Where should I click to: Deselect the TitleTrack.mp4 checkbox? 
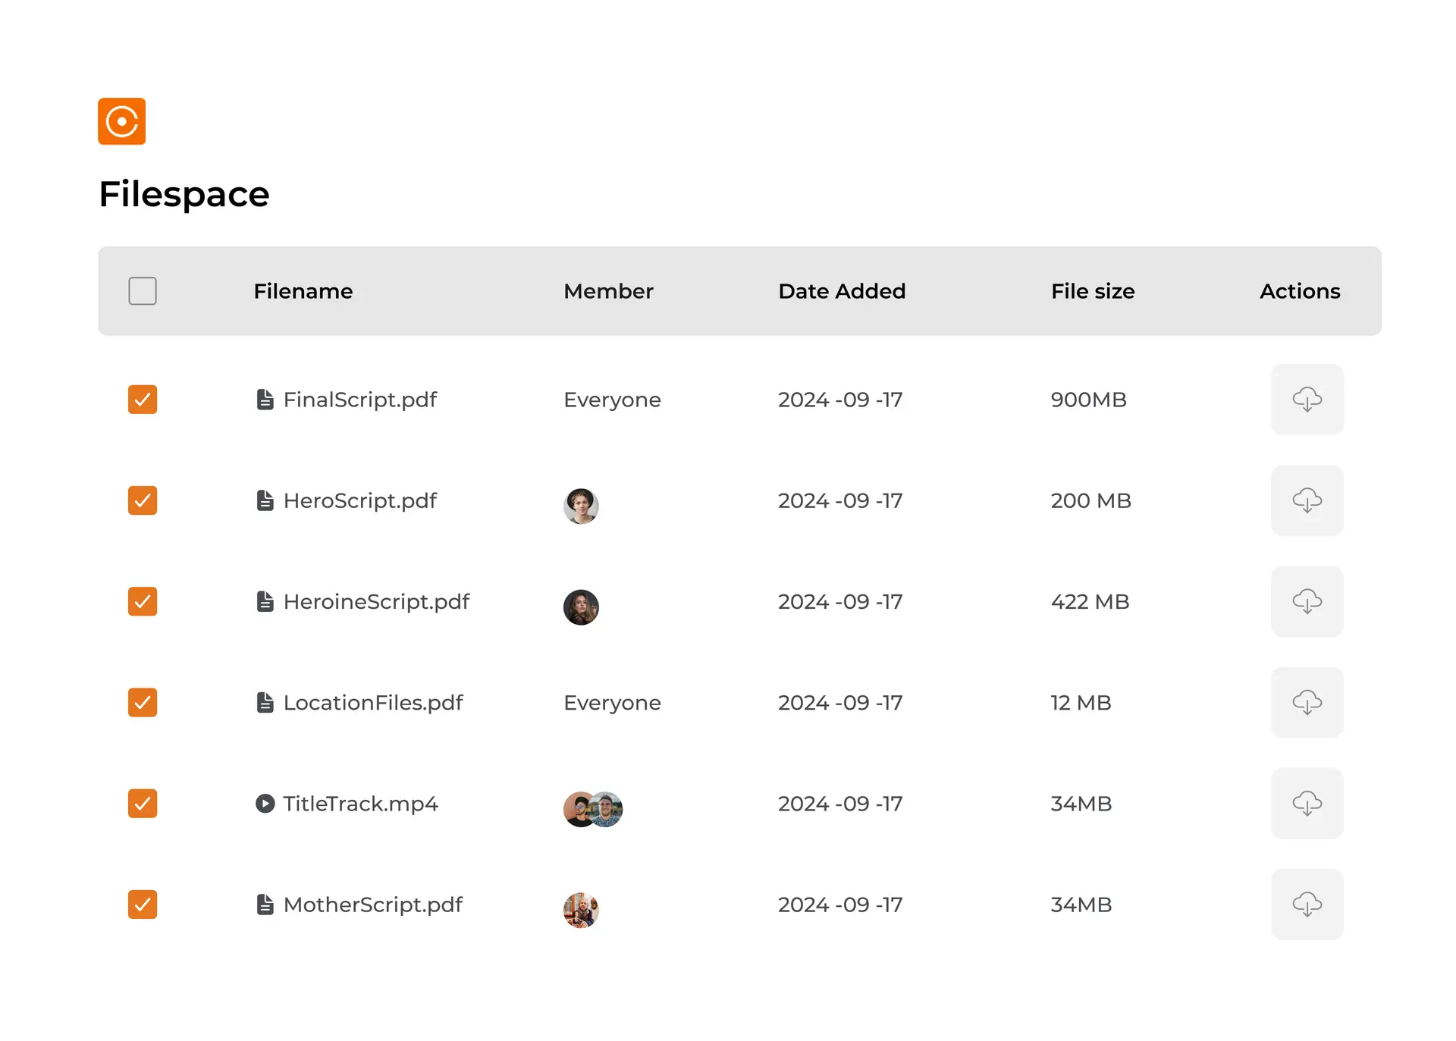tap(143, 804)
